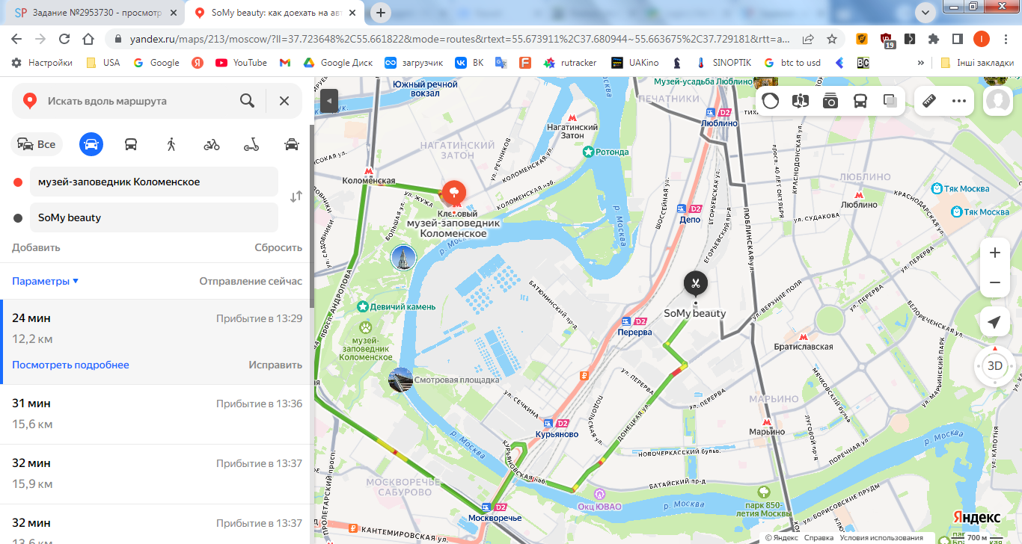
Task: Open the Chrome three-dot menu
Action: pyautogui.click(x=1006, y=39)
